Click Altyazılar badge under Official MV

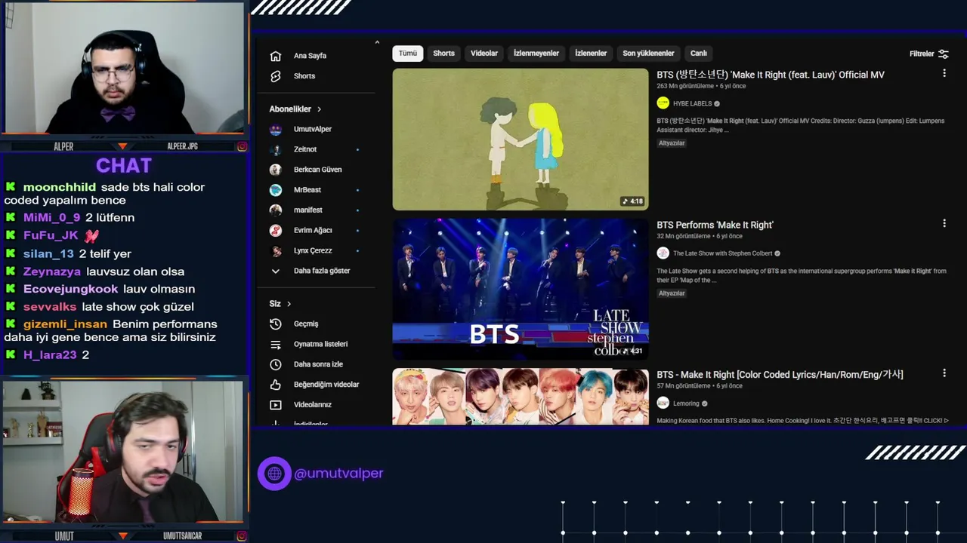(x=672, y=143)
